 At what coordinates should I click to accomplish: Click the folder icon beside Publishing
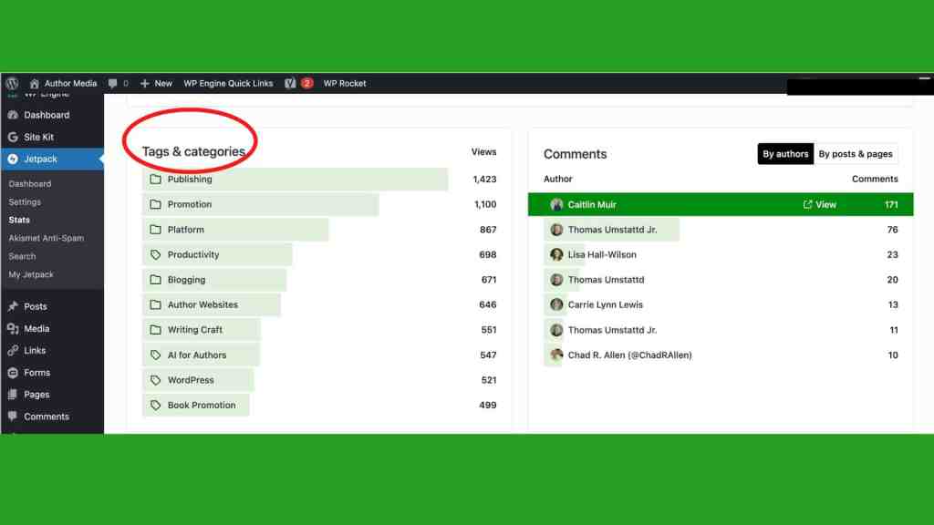click(155, 180)
